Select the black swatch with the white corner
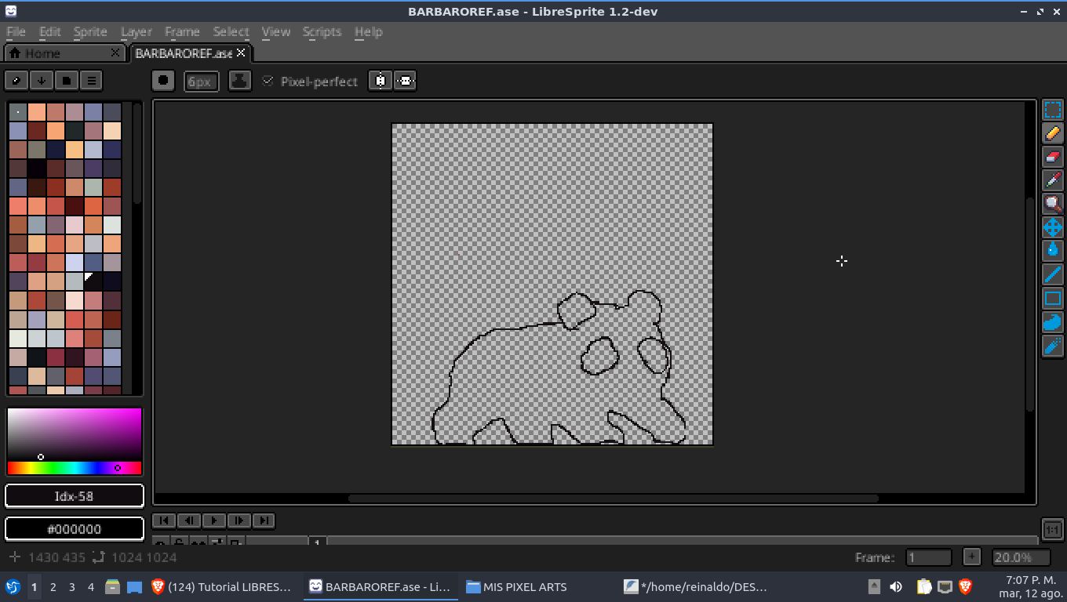Viewport: 1067px width, 602px height. [x=93, y=281]
